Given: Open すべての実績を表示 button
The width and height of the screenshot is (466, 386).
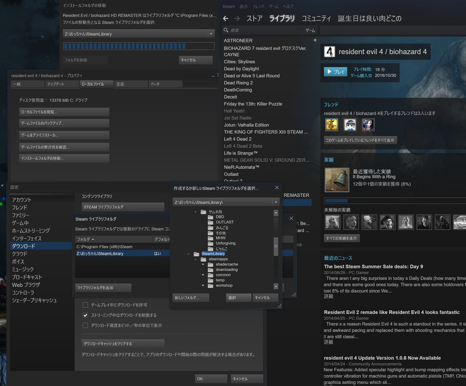Looking at the screenshot, I should coord(342,238).
